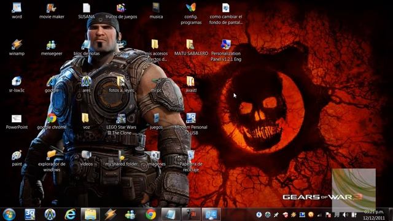The width and height of the screenshot is (393, 221).
Task: Open the Action Center flag tray icon
Action: tap(328, 215)
